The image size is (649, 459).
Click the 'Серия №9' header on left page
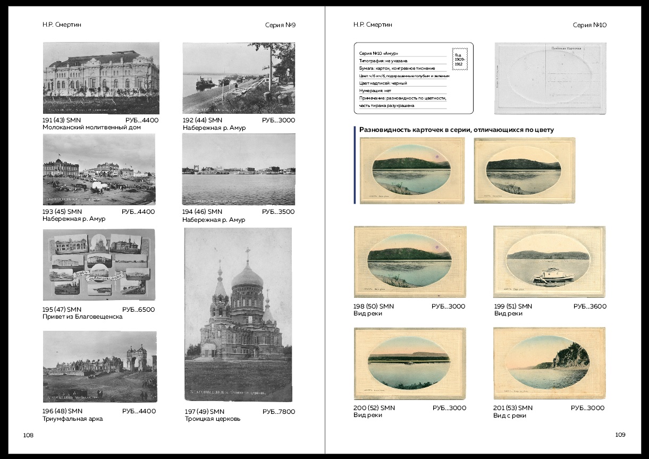[x=280, y=25]
